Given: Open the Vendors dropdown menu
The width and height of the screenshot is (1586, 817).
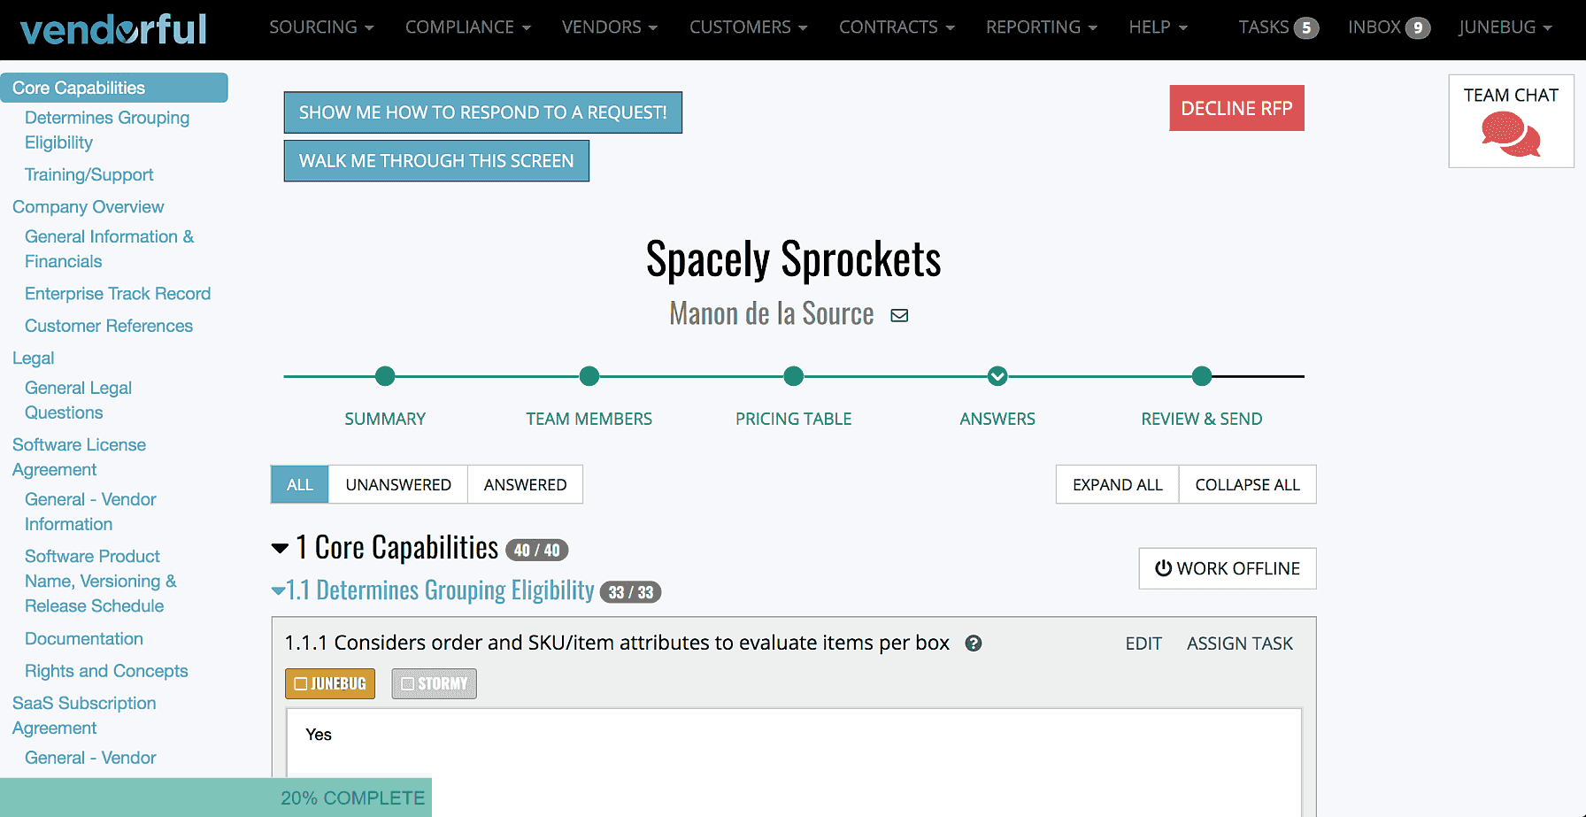Looking at the screenshot, I should tap(610, 27).
